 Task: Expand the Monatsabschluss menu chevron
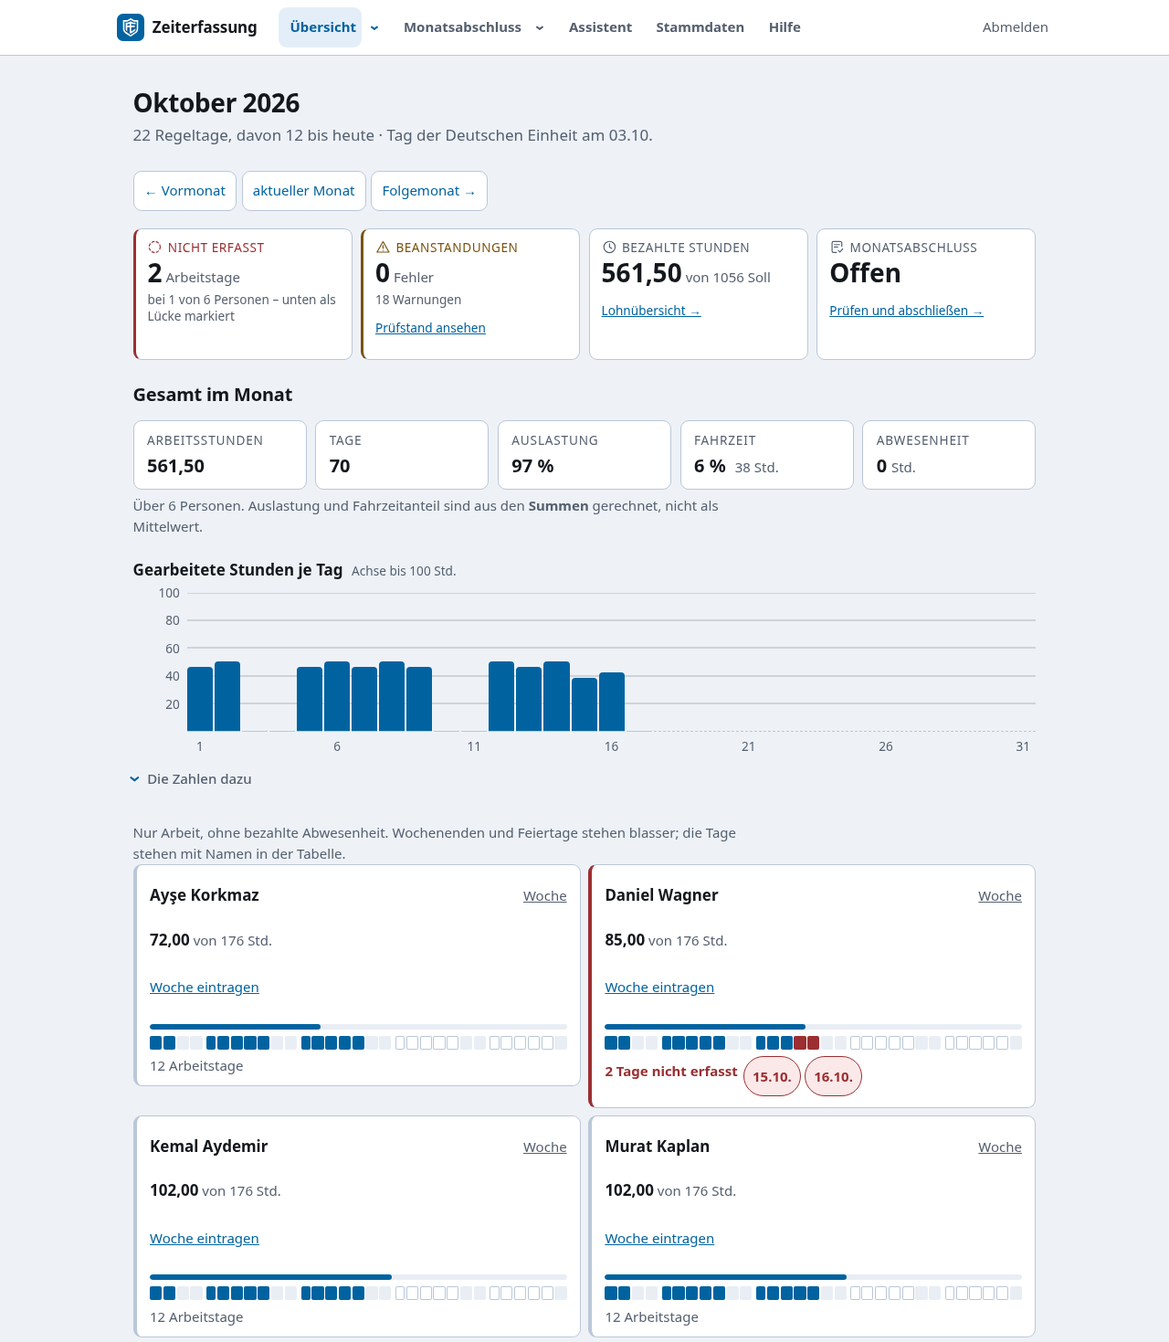pyautogui.click(x=540, y=28)
